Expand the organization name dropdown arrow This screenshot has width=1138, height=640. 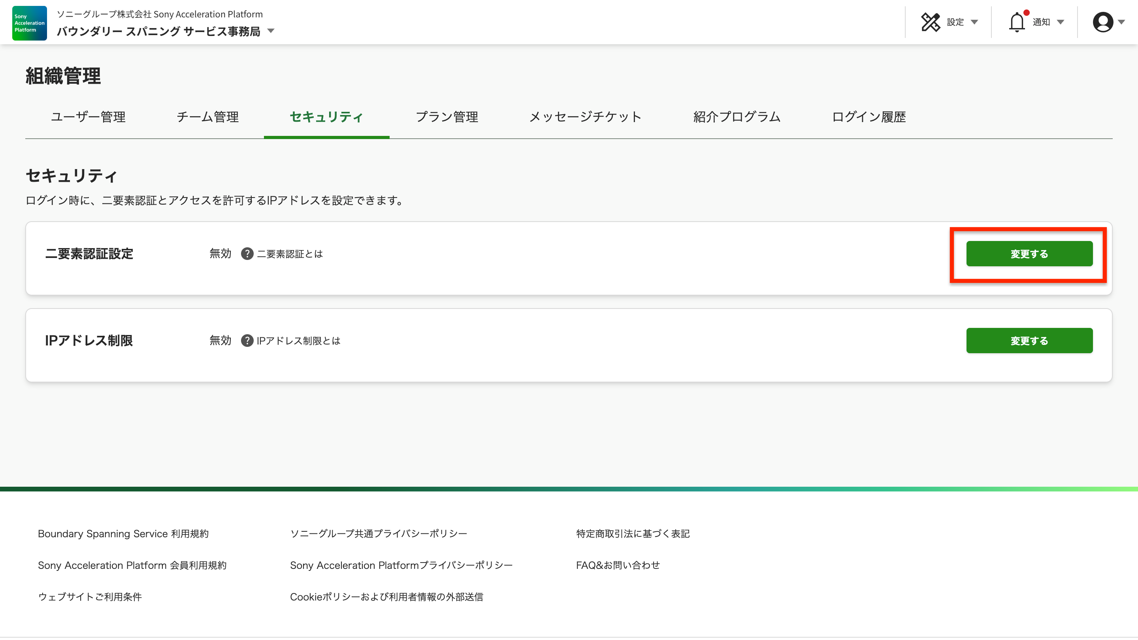[271, 31]
